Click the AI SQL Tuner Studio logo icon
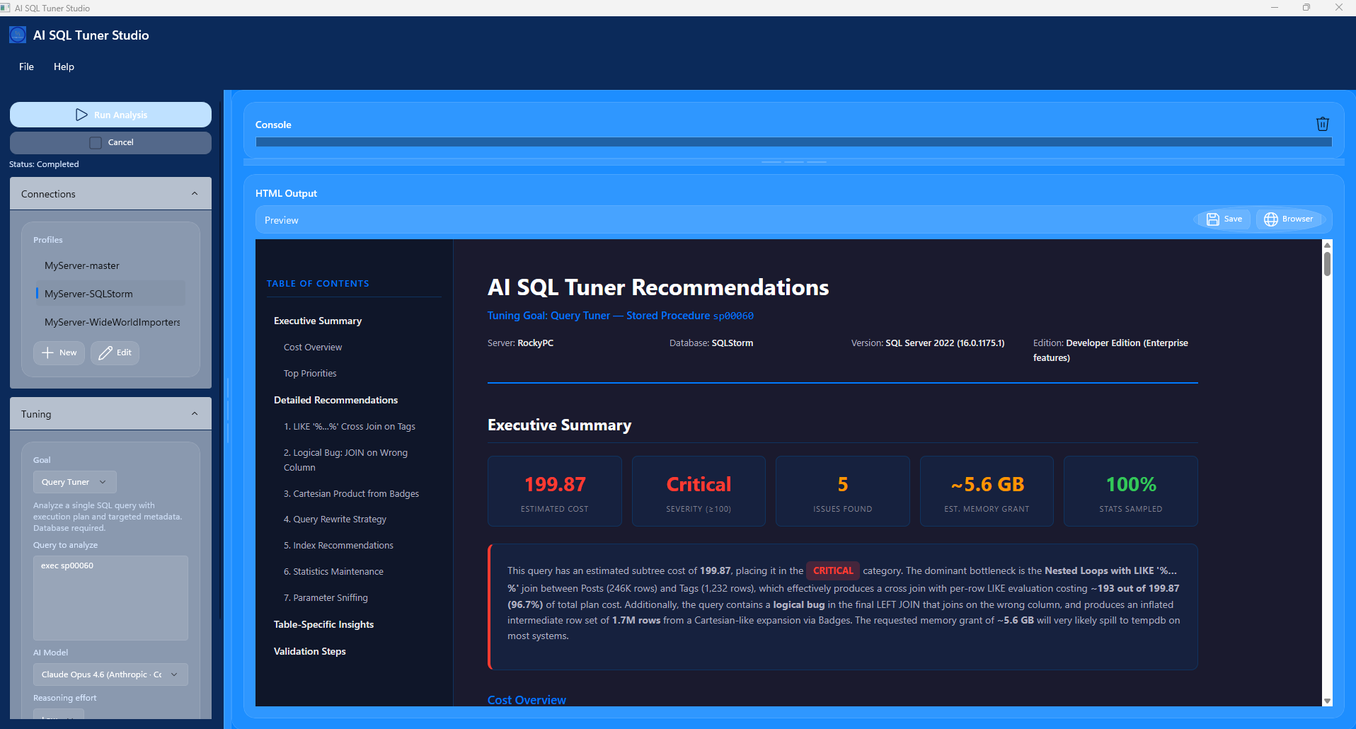This screenshot has width=1356, height=729. [17, 34]
